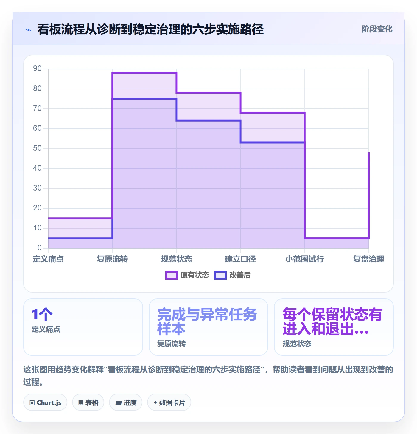Select the 表格 tag chip
The image size is (417, 434).
(88, 402)
